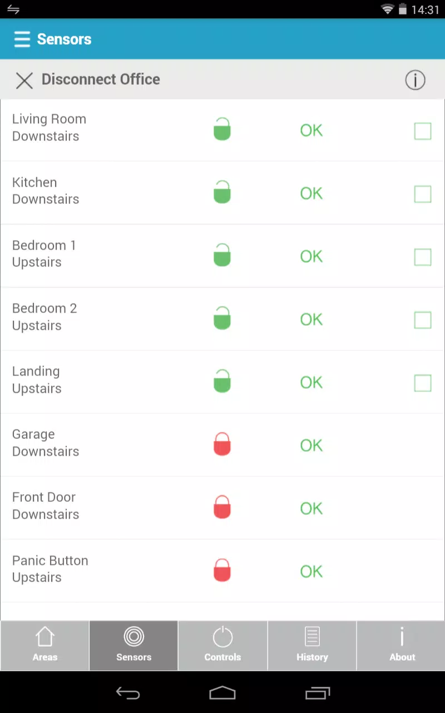The width and height of the screenshot is (445, 713).
Task: Tap the green padlock for Bedroom 1
Action: coord(222,255)
